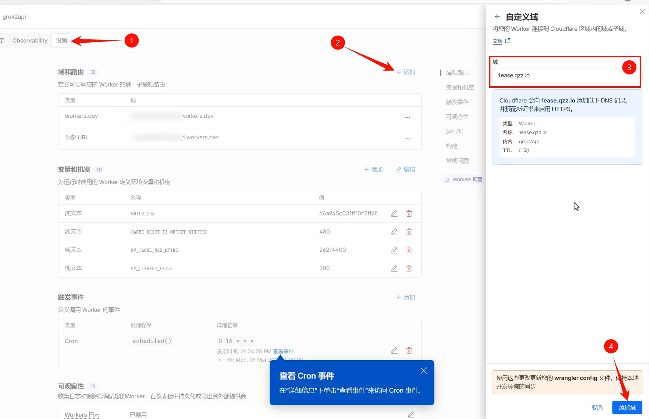Viewport: 649px width, 419px height.
Task: Click the 添加域 button
Action: (x=627, y=408)
